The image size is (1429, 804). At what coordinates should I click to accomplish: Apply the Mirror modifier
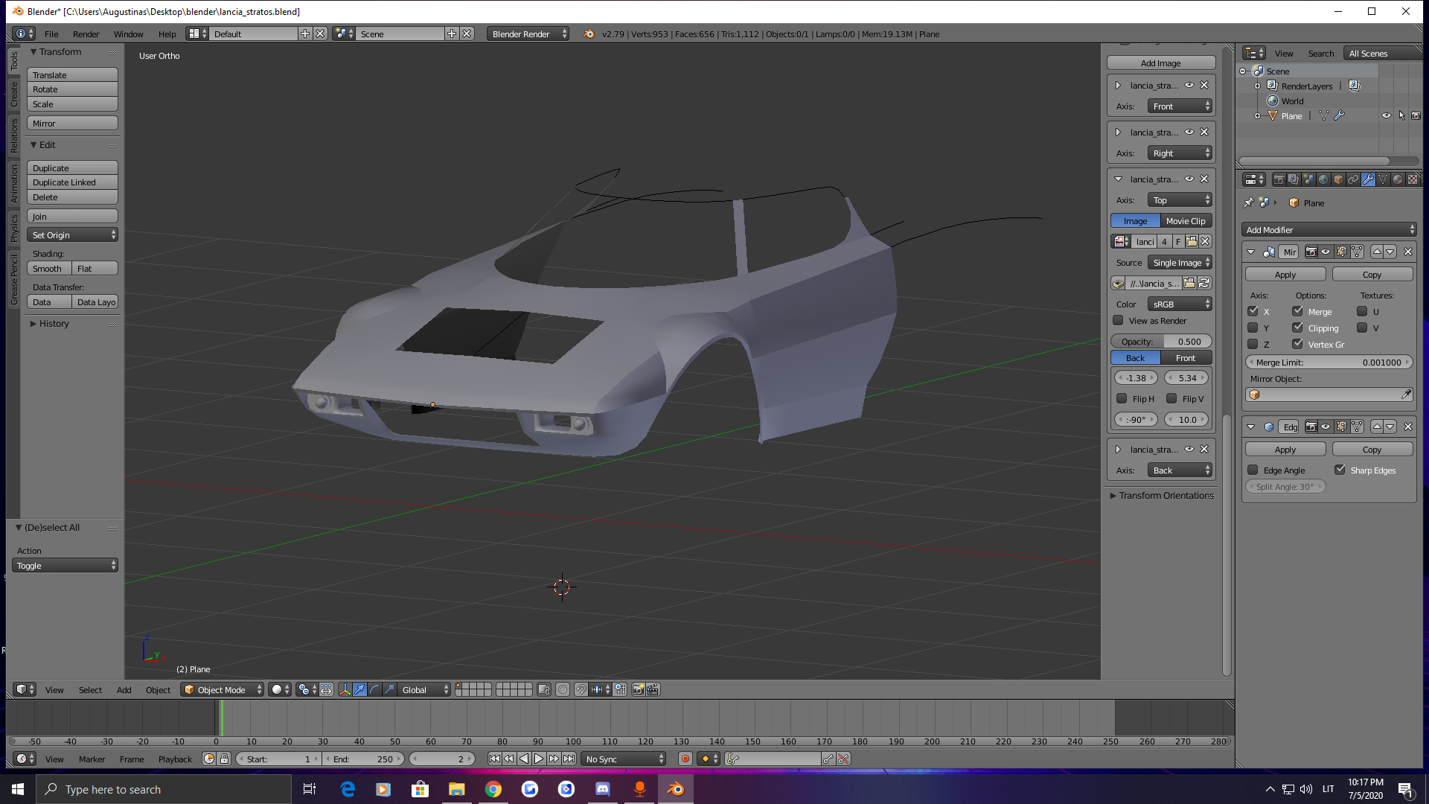pyautogui.click(x=1285, y=275)
